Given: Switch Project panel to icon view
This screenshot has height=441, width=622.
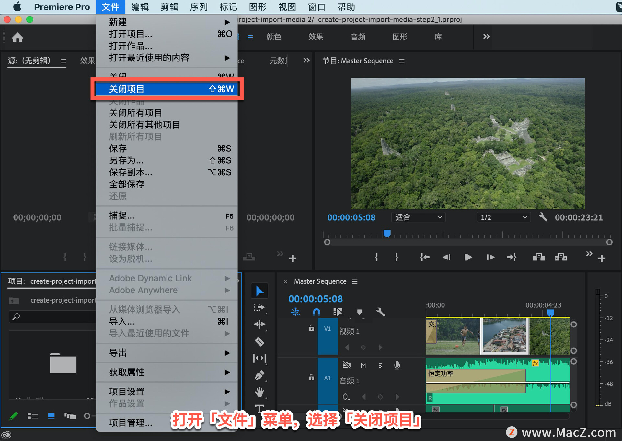Looking at the screenshot, I should pyautogui.click(x=51, y=416).
